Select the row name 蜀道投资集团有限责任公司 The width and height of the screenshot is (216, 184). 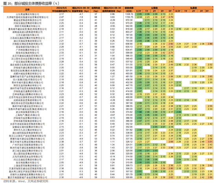point(27,20)
